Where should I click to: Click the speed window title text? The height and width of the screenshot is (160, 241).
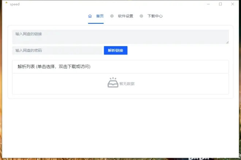(15, 4)
